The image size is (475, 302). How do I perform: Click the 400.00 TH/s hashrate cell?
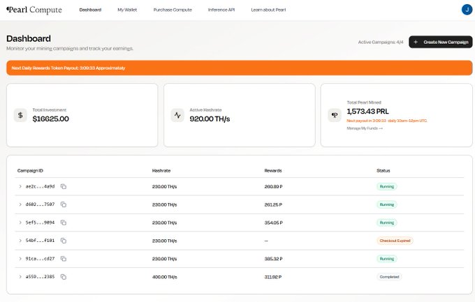(164, 277)
